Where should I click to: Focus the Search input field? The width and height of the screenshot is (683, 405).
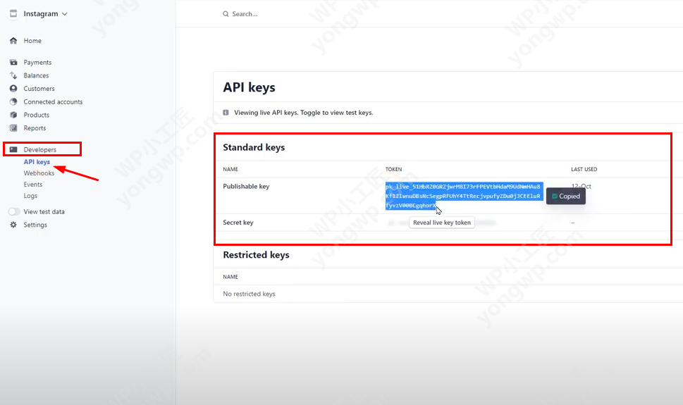pyautogui.click(x=352, y=14)
